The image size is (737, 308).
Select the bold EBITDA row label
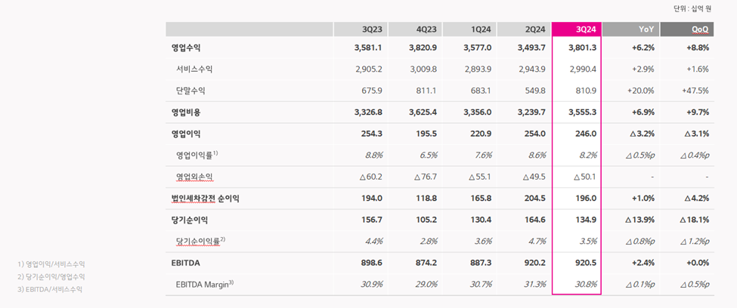[186, 263]
